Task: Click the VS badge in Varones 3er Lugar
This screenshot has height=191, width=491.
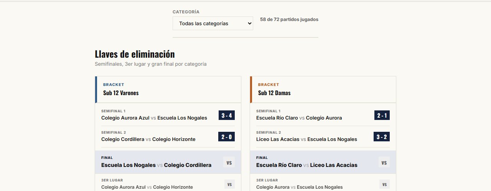Action: point(229,184)
